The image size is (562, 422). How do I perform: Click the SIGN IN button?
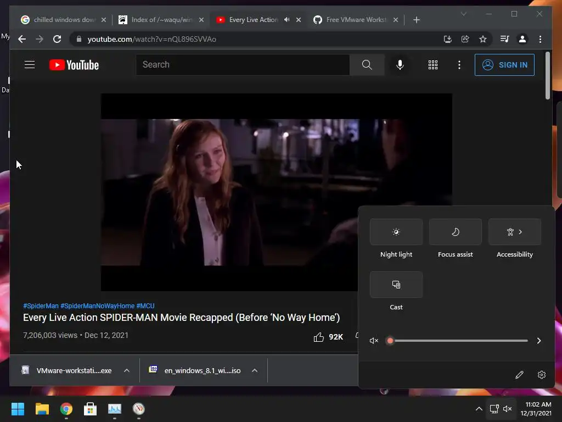(504, 65)
